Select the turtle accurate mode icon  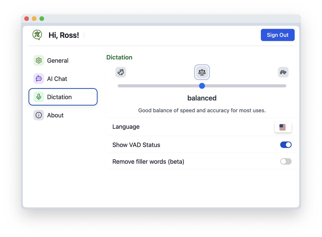(283, 72)
